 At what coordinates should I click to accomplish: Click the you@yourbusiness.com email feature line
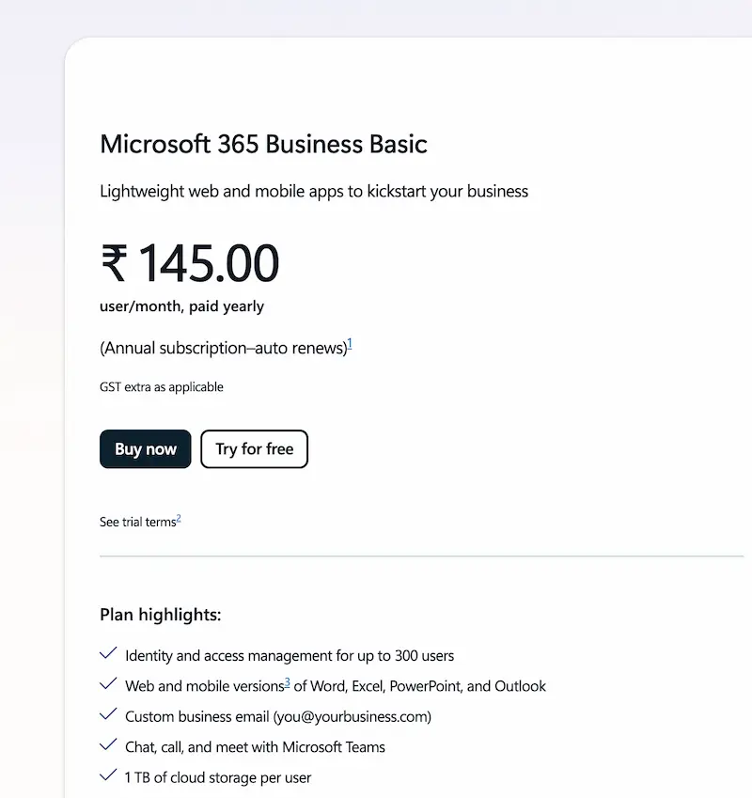point(278,716)
